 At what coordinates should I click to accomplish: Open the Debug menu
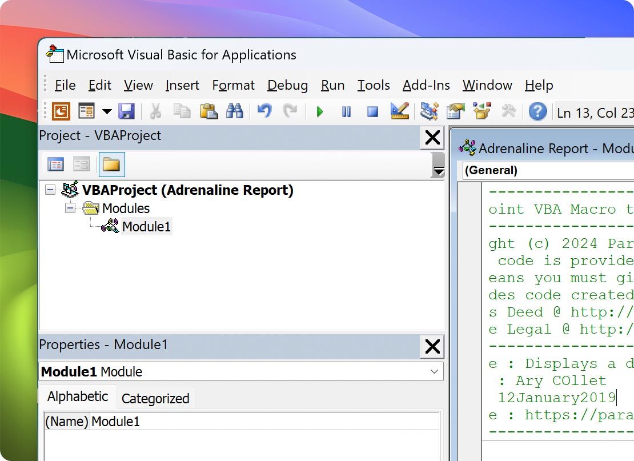click(287, 85)
